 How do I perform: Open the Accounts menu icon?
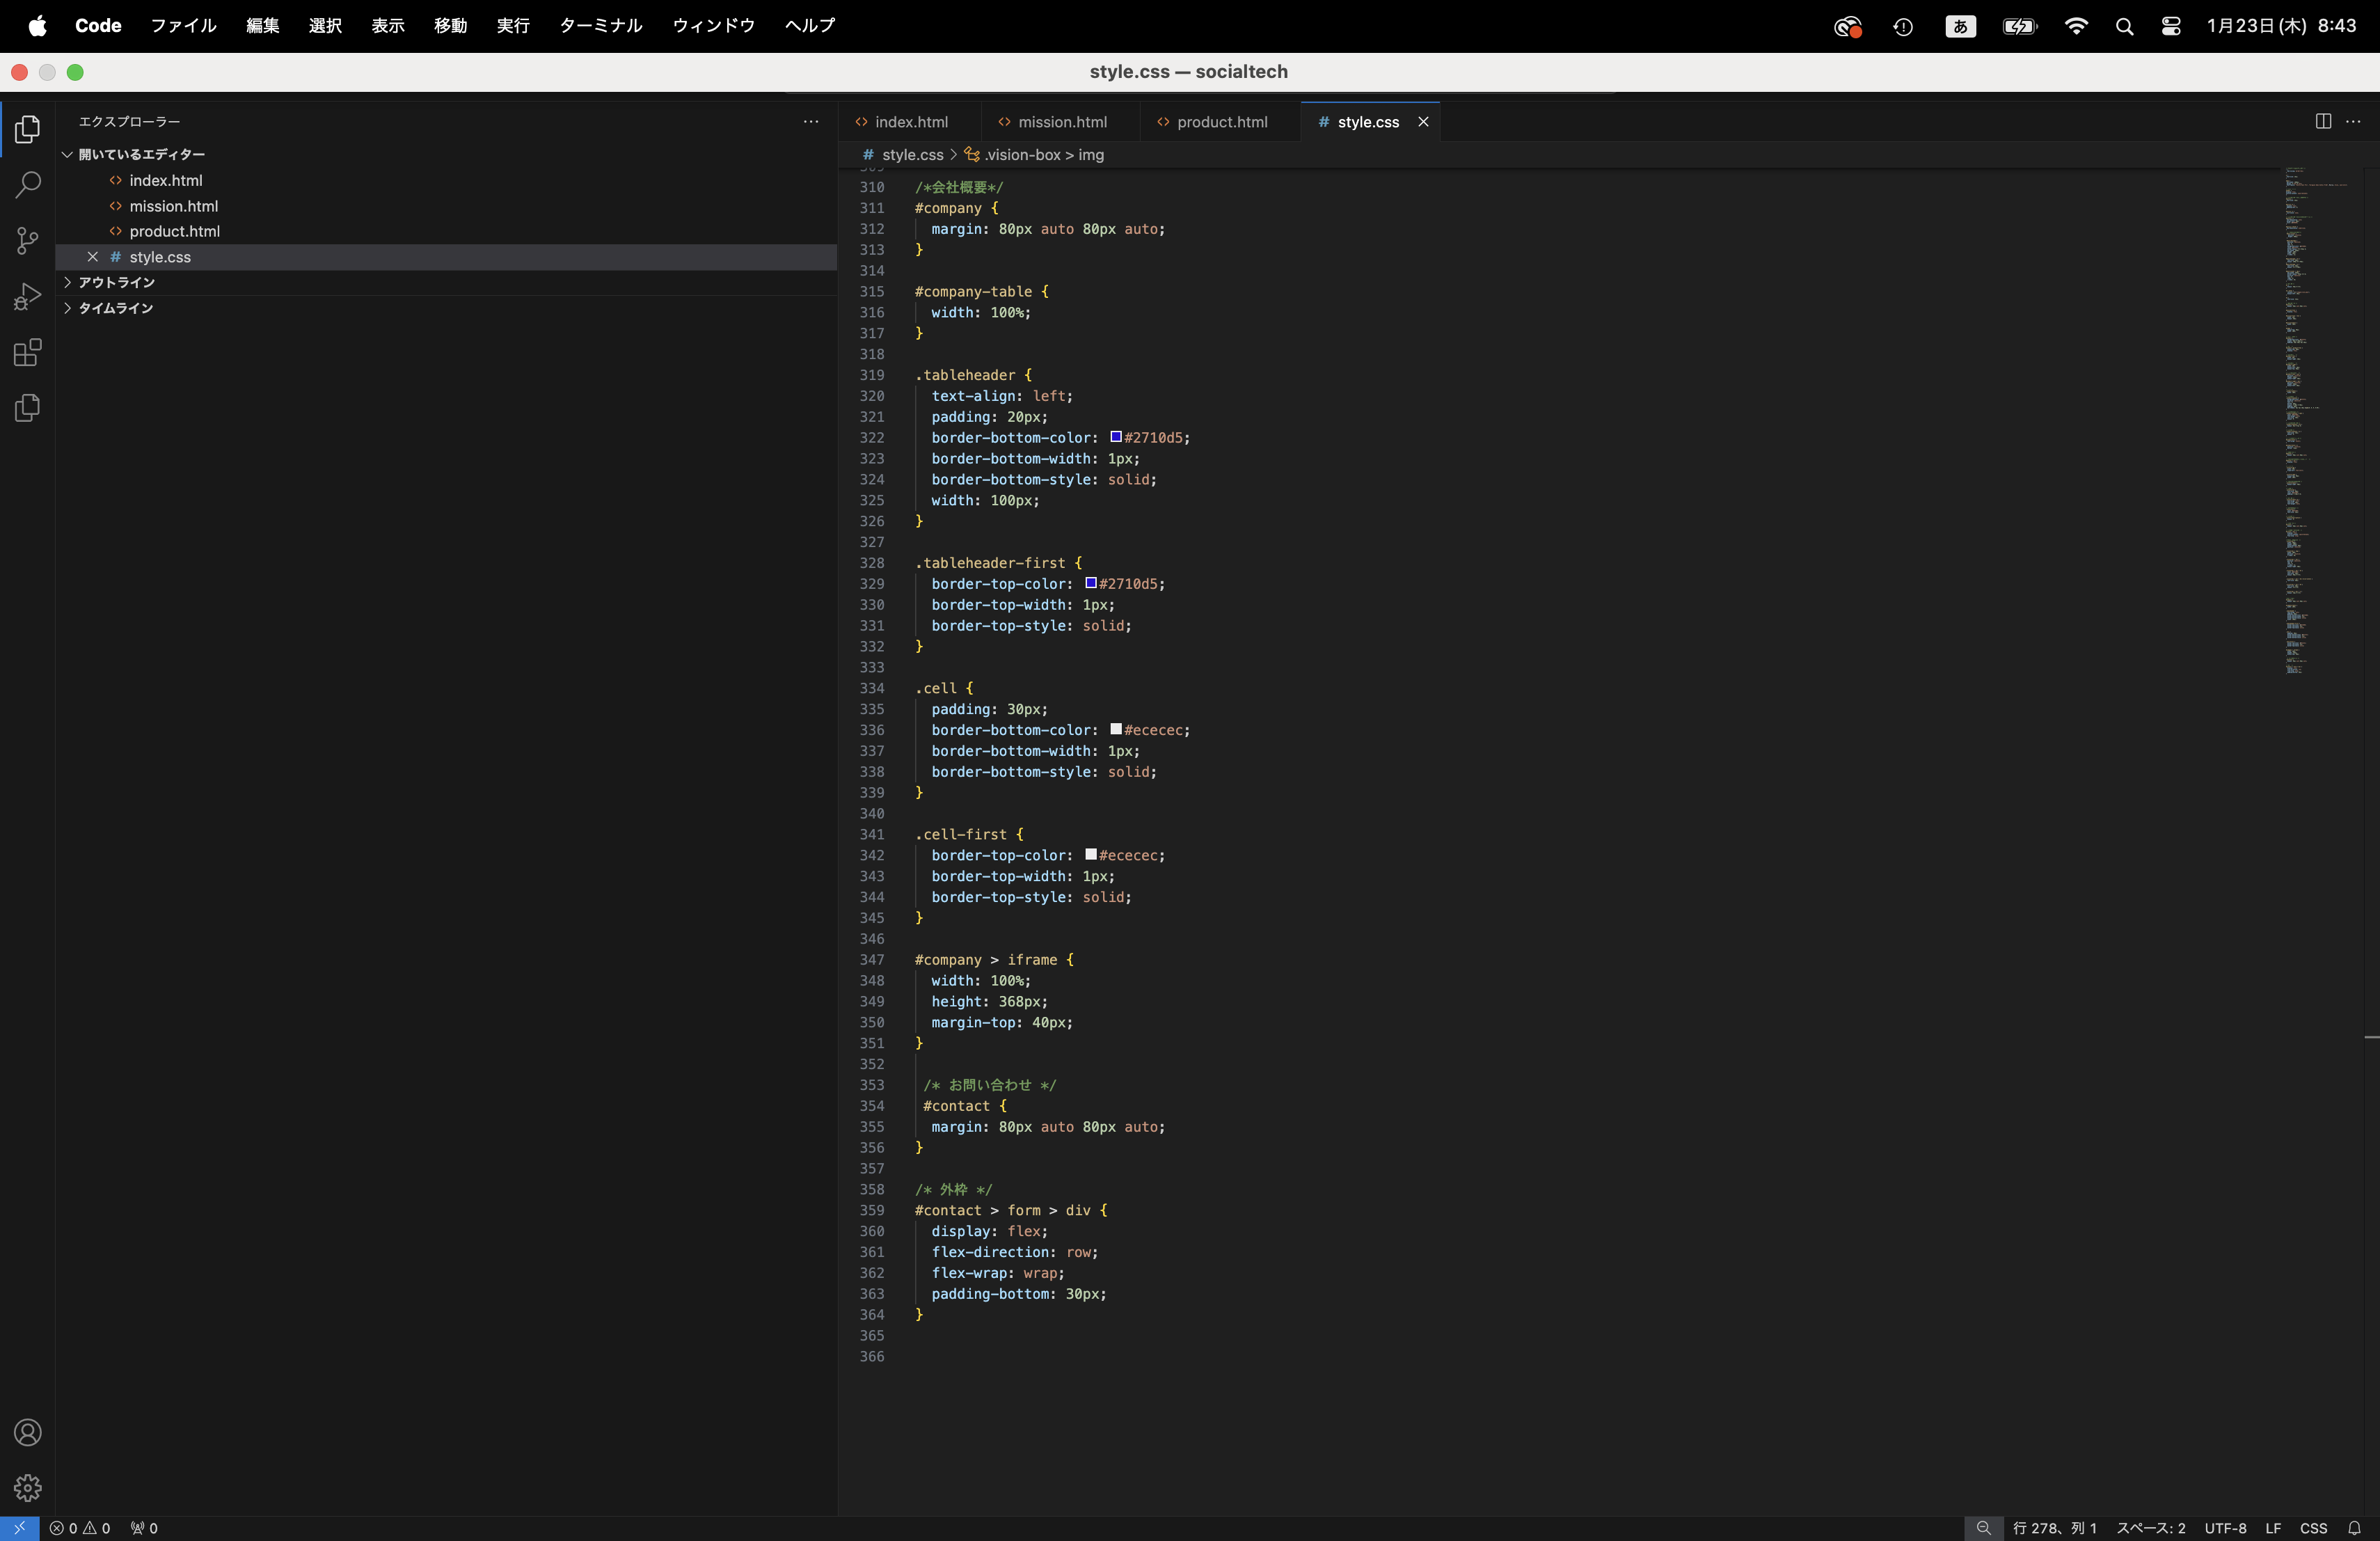28,1432
